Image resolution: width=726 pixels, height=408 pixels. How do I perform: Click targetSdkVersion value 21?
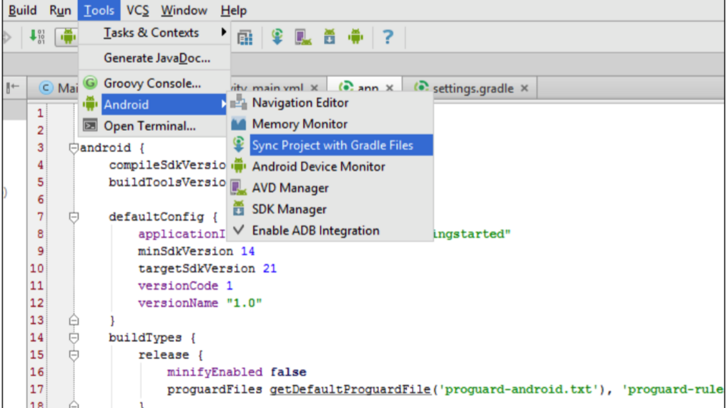pos(270,268)
